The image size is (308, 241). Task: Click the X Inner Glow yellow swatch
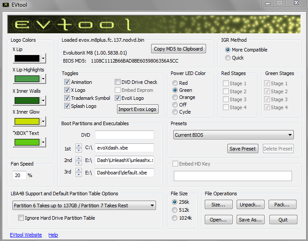tap(27, 121)
